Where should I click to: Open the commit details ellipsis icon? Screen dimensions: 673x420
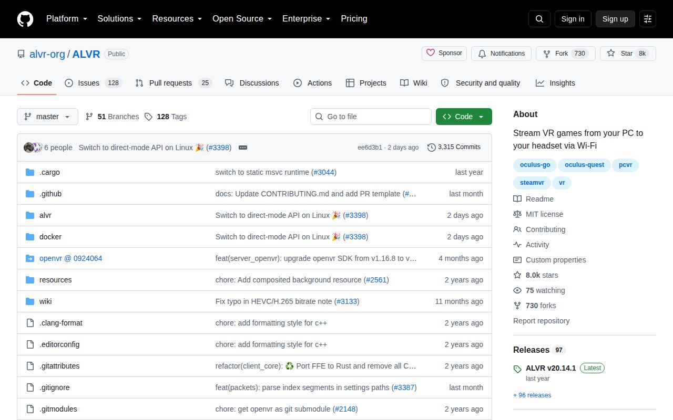243,148
